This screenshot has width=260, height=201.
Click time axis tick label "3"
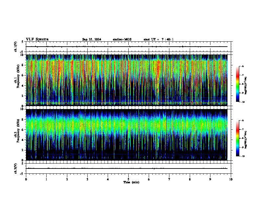coord(87,179)
